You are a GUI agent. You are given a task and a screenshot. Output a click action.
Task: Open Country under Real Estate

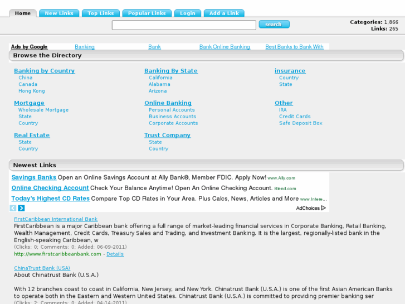pos(28,149)
